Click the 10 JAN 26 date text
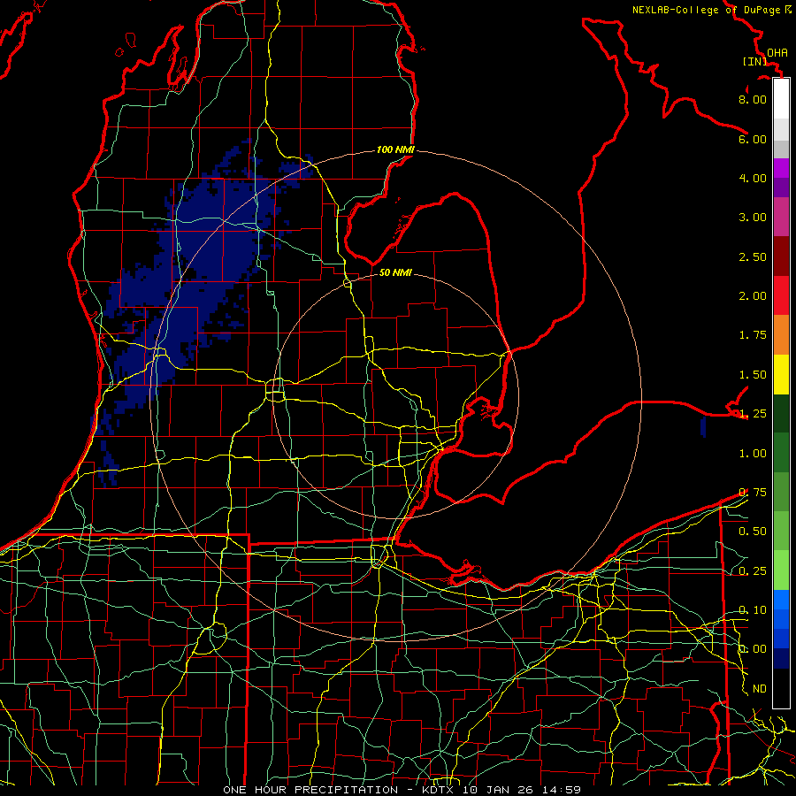Image resolution: width=796 pixels, height=796 pixels. [x=499, y=790]
